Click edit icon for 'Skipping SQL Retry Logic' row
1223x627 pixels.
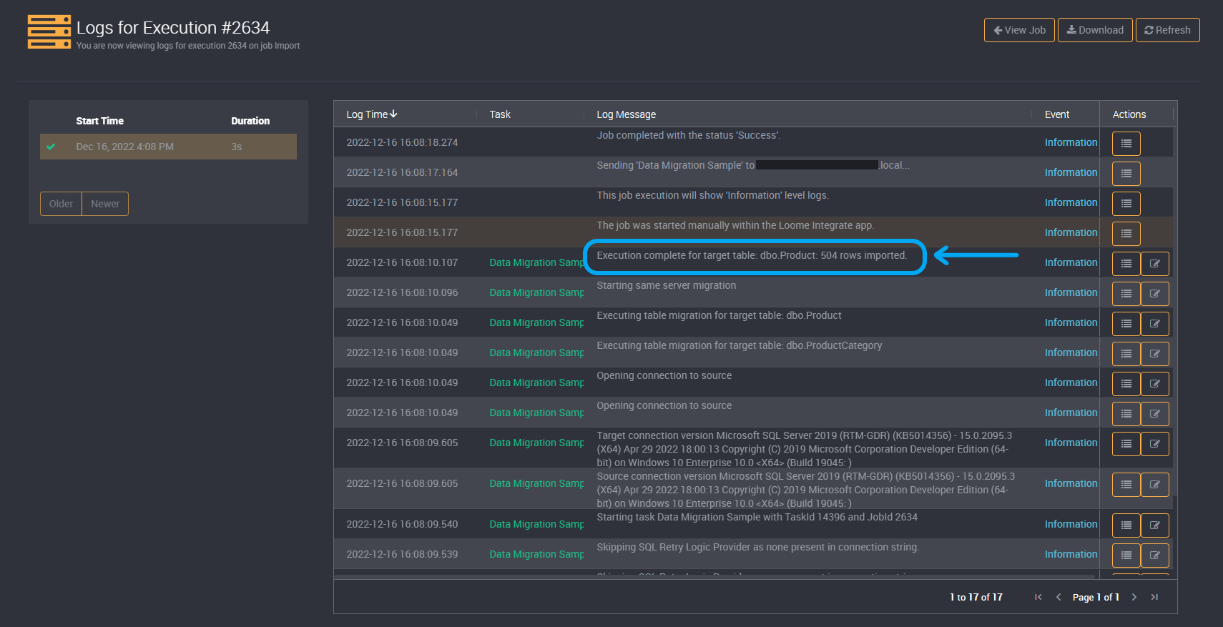[x=1155, y=556]
